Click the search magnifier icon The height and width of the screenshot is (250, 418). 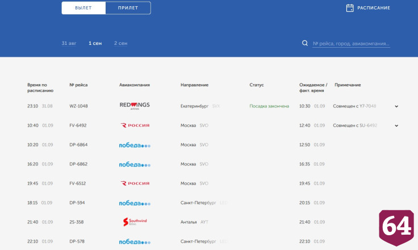point(305,43)
